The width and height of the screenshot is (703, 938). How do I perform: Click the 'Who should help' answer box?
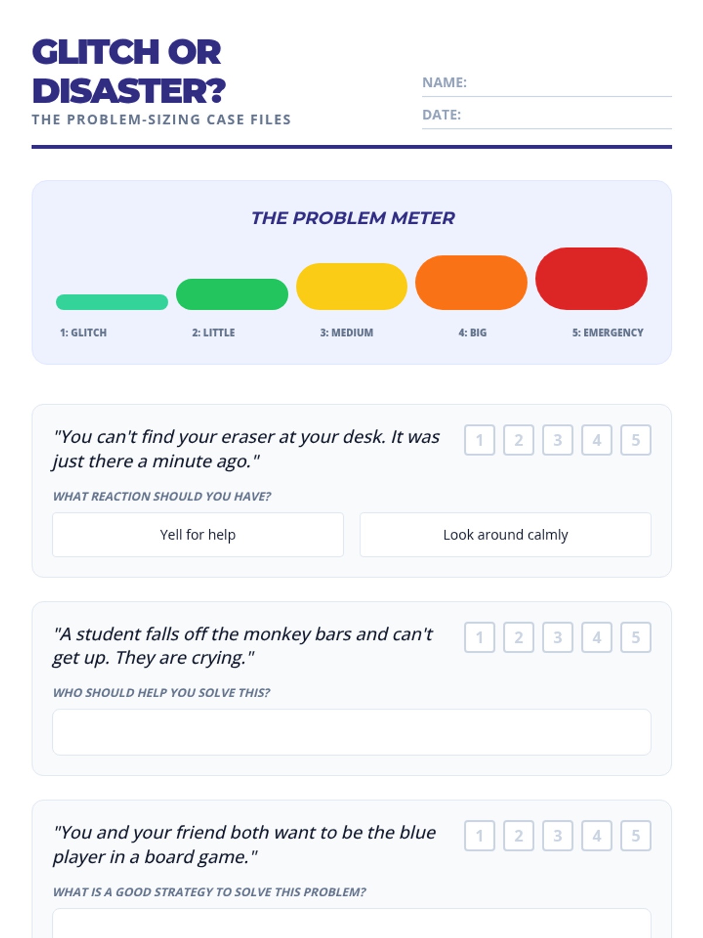(x=351, y=732)
